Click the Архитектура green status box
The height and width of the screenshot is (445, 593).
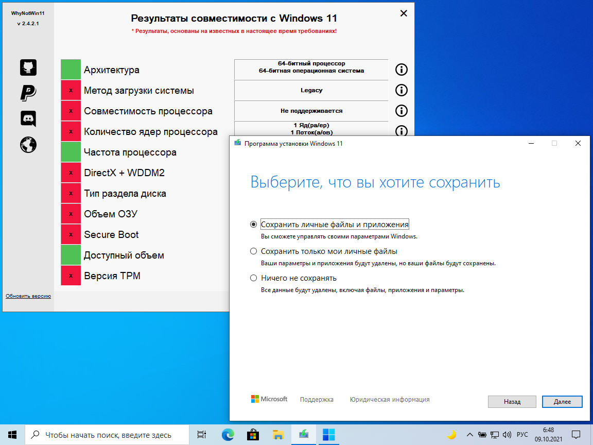71,70
